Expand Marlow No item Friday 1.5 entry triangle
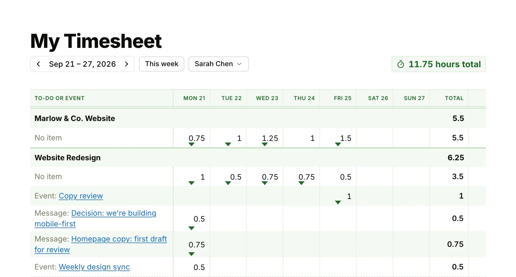 338,144
